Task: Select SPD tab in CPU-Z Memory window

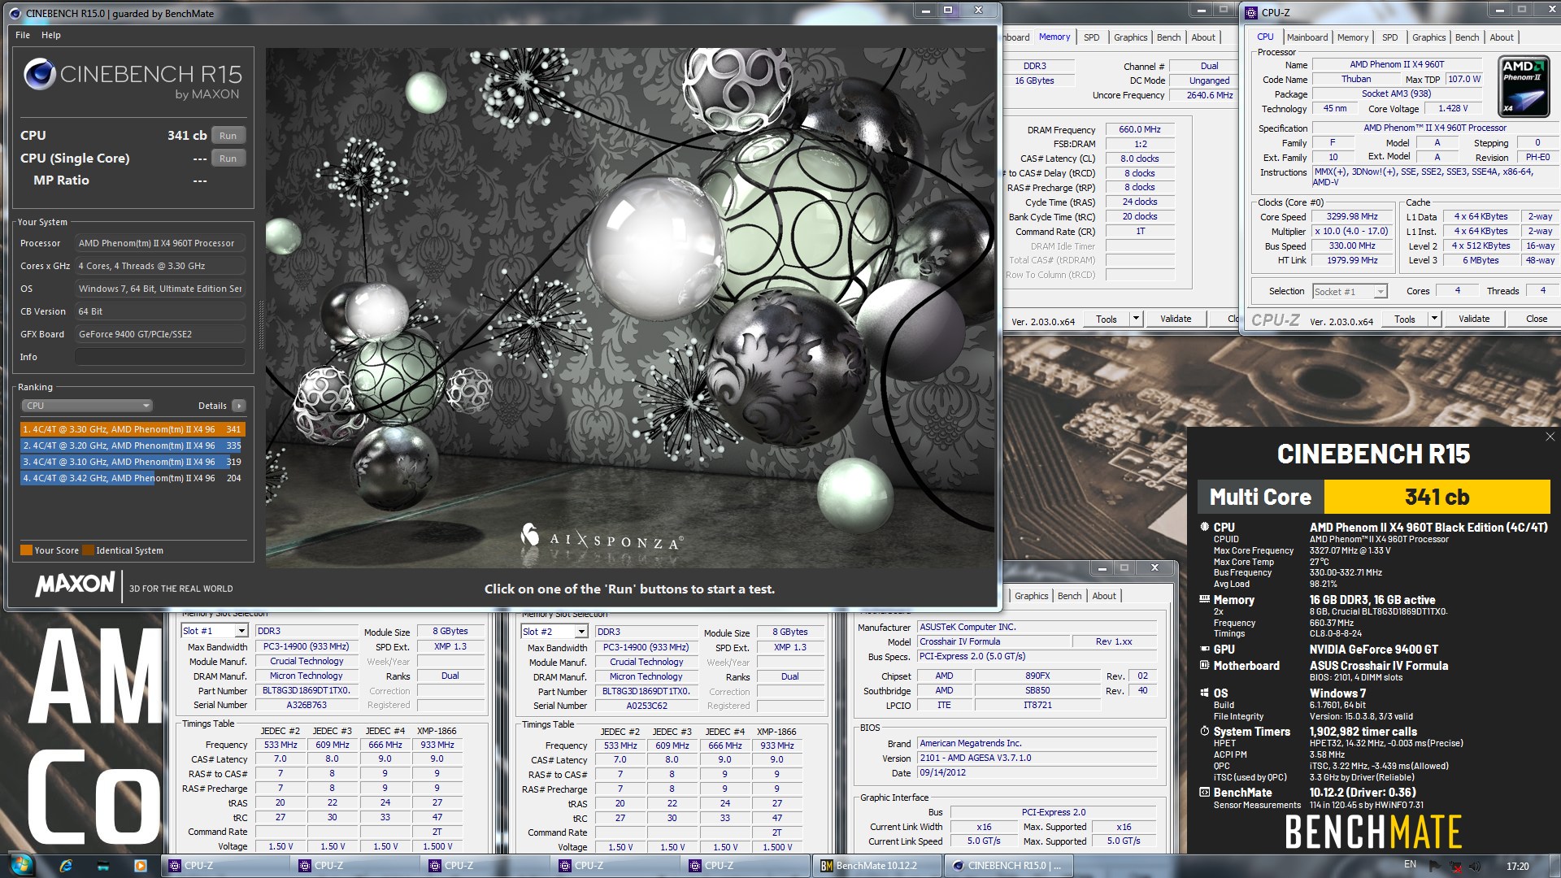Action: click(1091, 37)
